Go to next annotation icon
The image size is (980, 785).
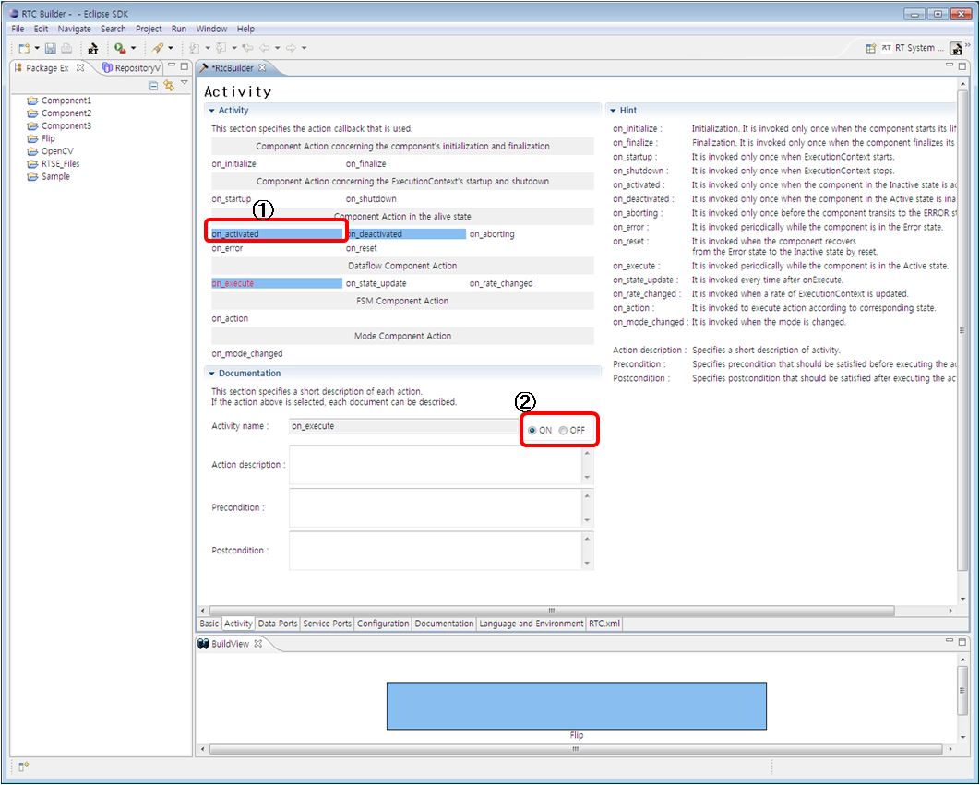pyautogui.click(x=195, y=48)
